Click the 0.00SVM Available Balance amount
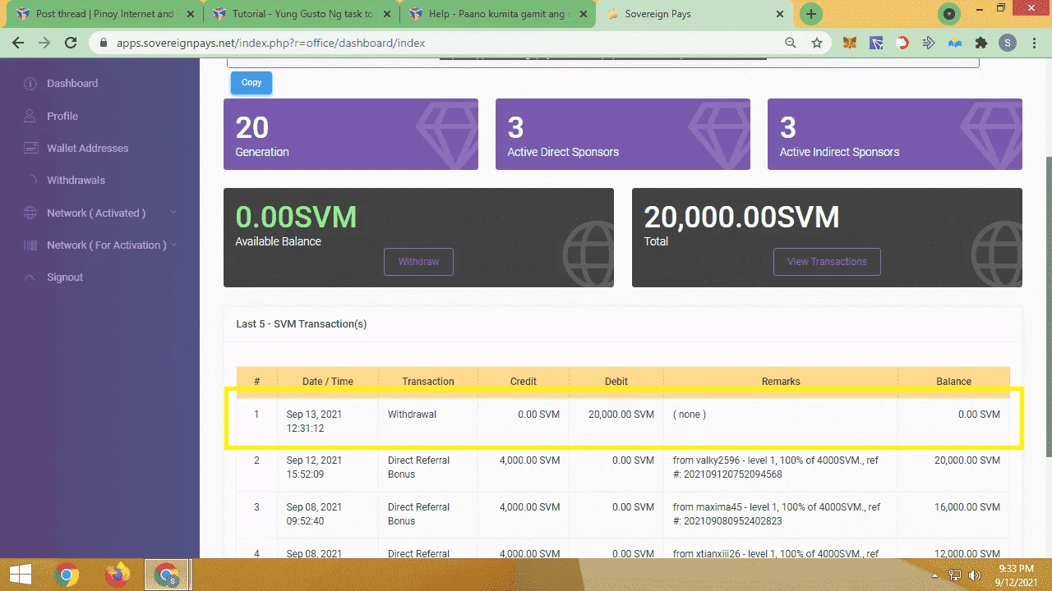Screen dimensions: 1052x591 pyautogui.click(x=296, y=217)
